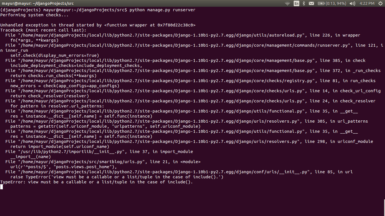Image resolution: width=385 pixels, height=216 pixels.
Task: Click the terminal's vertical scrollbar thumb
Action: pos(384,208)
